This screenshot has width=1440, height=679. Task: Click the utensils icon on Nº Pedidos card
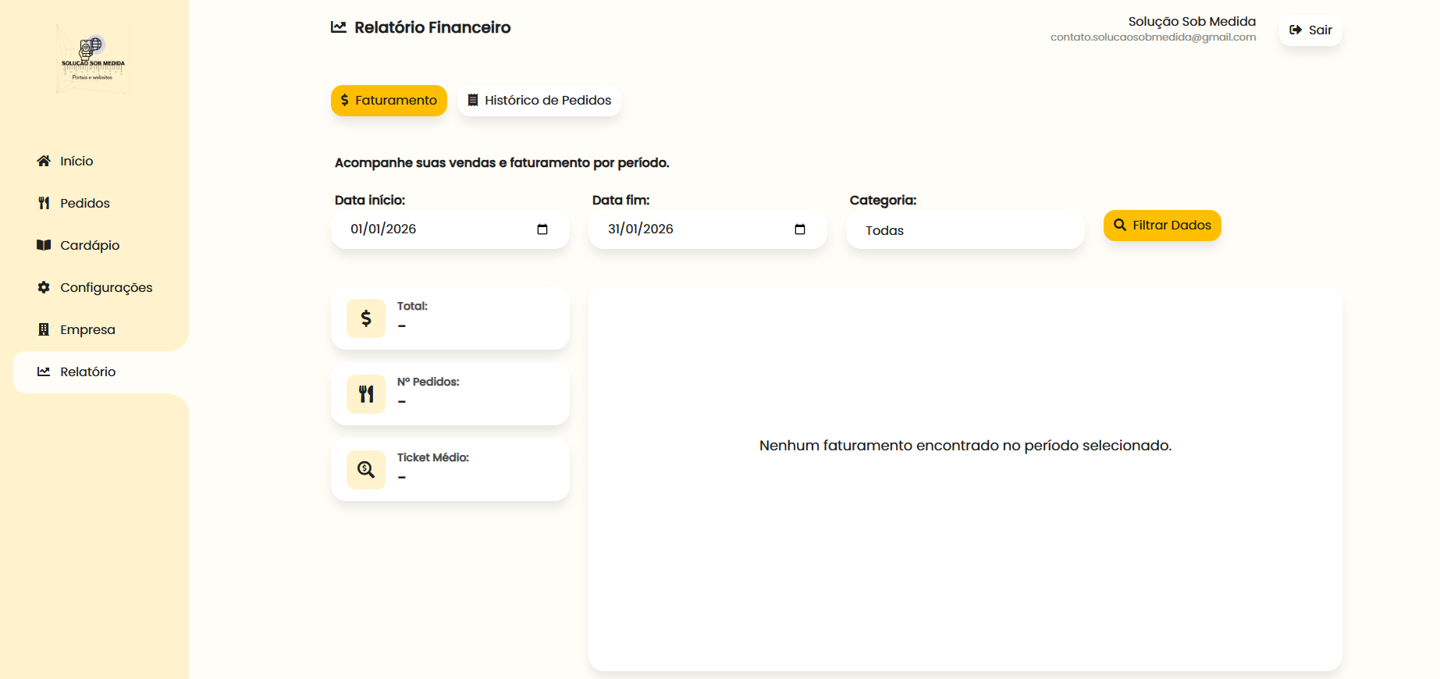[366, 394]
